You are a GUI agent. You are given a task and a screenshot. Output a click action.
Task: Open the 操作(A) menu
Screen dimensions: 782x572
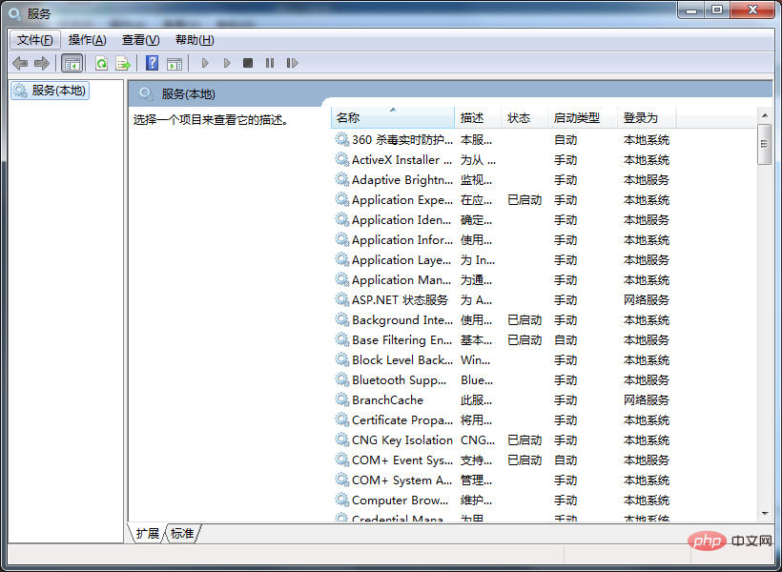point(88,40)
